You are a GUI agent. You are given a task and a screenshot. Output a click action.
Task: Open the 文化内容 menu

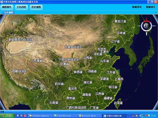click(x=21, y=7)
